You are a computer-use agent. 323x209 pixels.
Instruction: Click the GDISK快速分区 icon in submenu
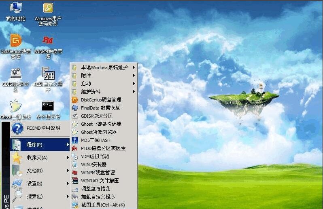coord(75,116)
